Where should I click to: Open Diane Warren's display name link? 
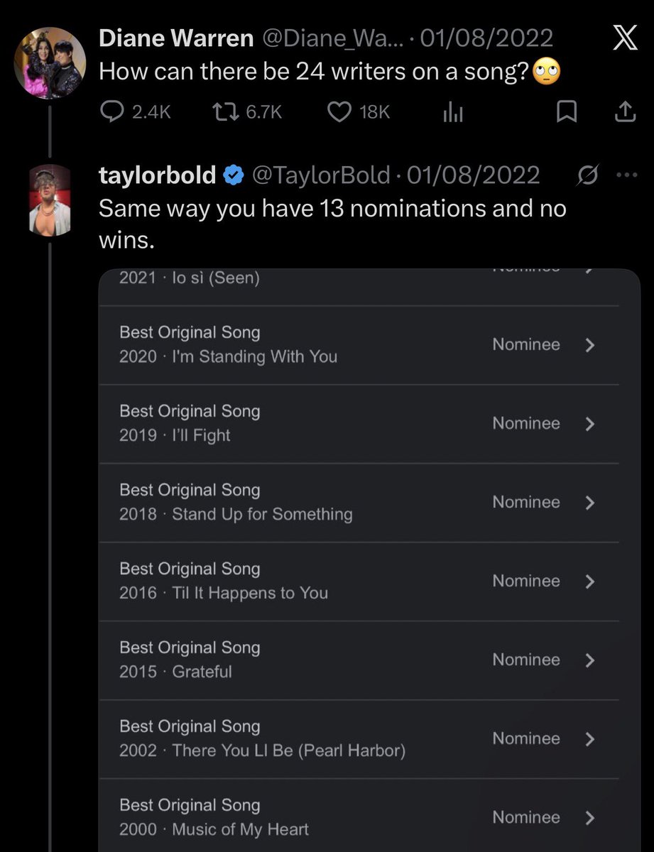coord(176,38)
